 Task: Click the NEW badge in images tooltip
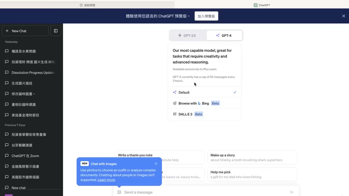85,164
